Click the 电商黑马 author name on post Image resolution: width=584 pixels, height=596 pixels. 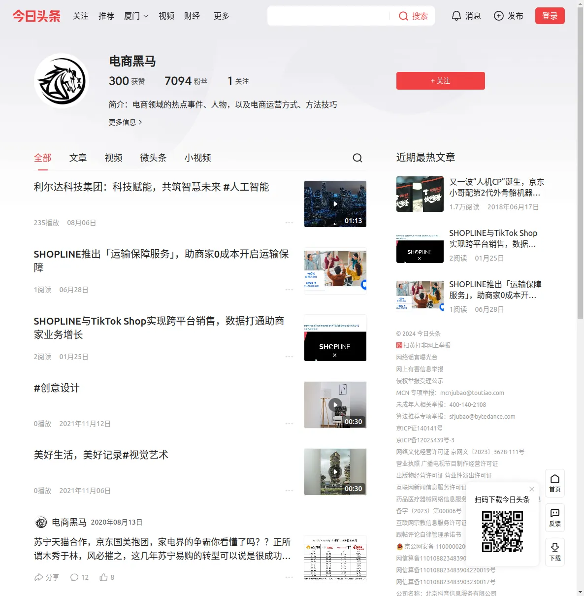point(69,522)
